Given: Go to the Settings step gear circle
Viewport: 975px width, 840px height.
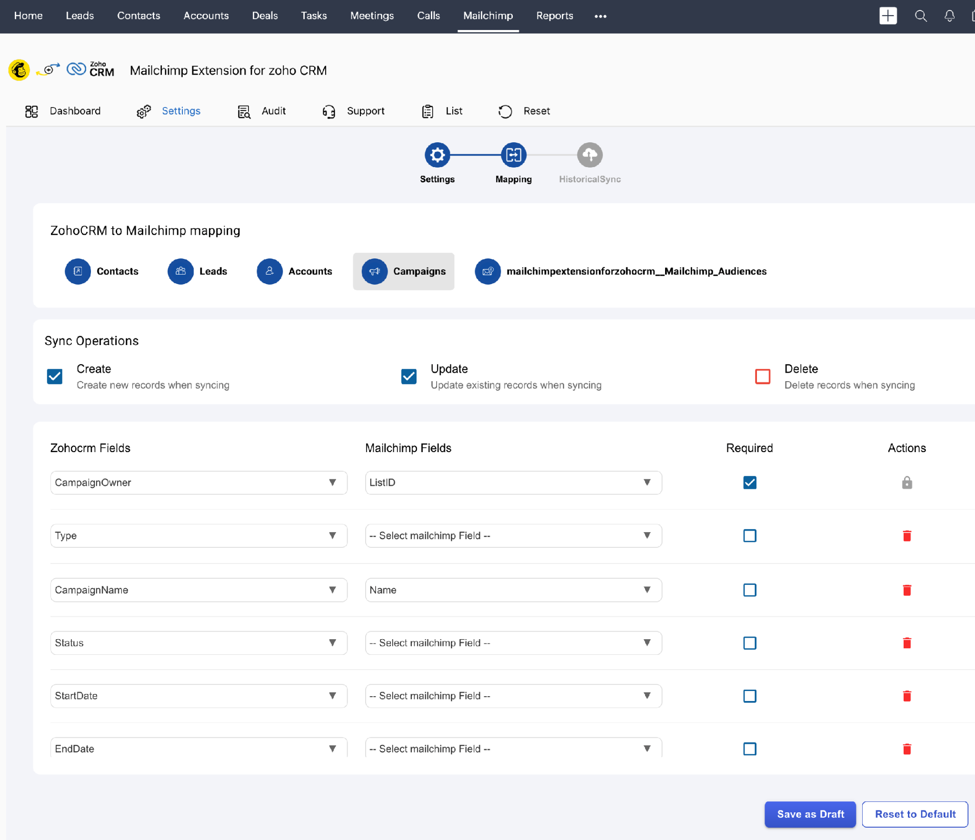Looking at the screenshot, I should pos(437,155).
